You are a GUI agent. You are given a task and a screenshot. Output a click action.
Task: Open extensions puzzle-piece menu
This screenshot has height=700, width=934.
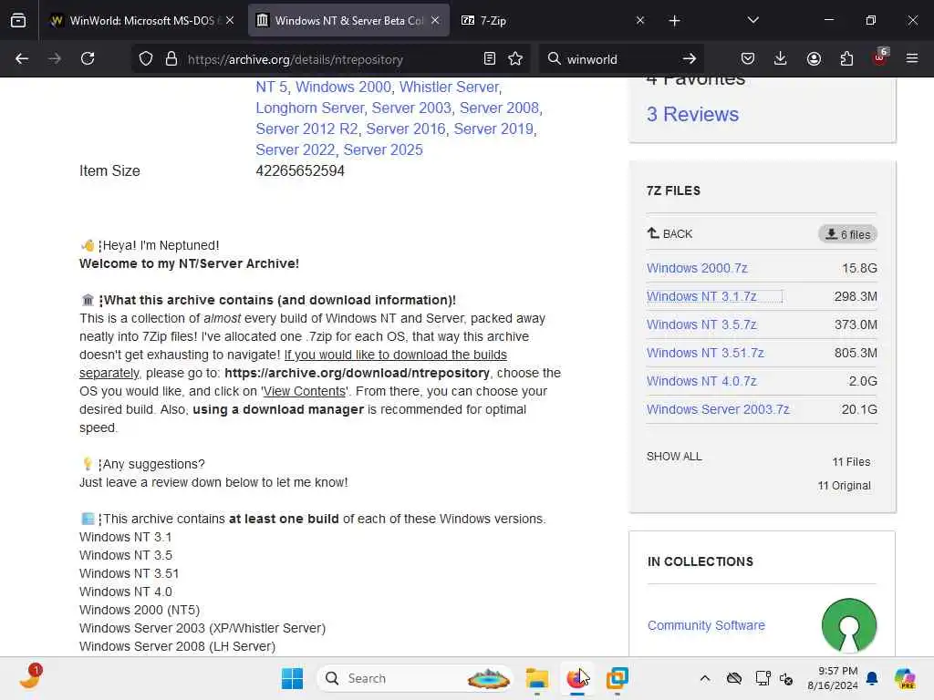pyautogui.click(x=846, y=58)
